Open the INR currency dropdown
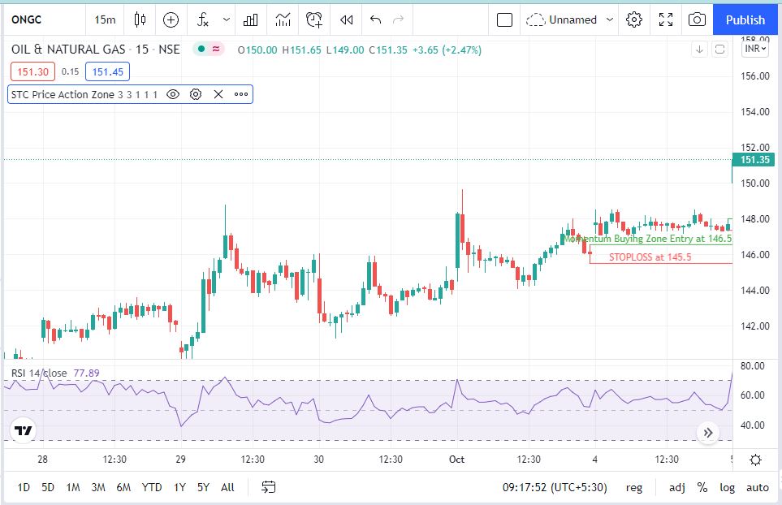782x505 pixels. (x=756, y=50)
